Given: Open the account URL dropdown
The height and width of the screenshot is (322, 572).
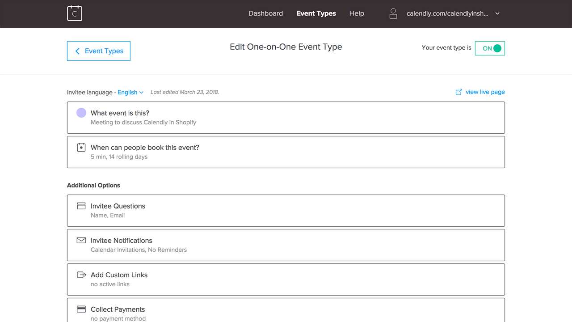Looking at the screenshot, I should [497, 13].
